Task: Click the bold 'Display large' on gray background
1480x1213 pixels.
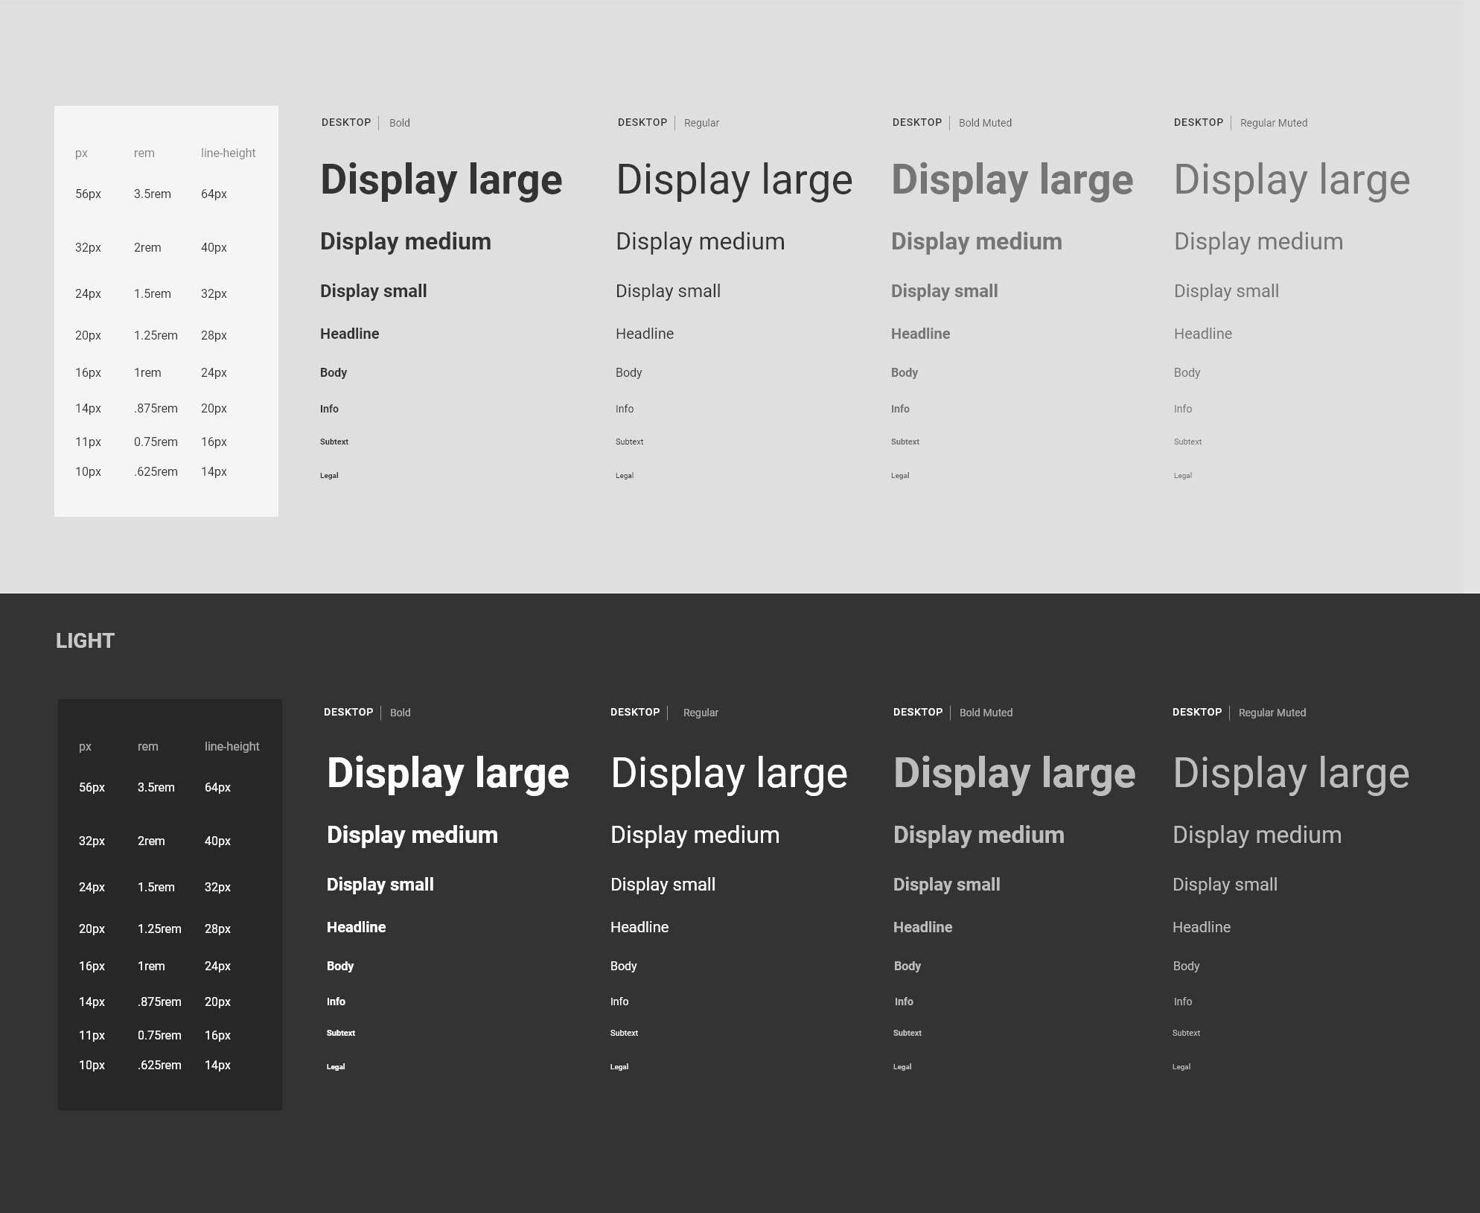Action: (x=441, y=180)
